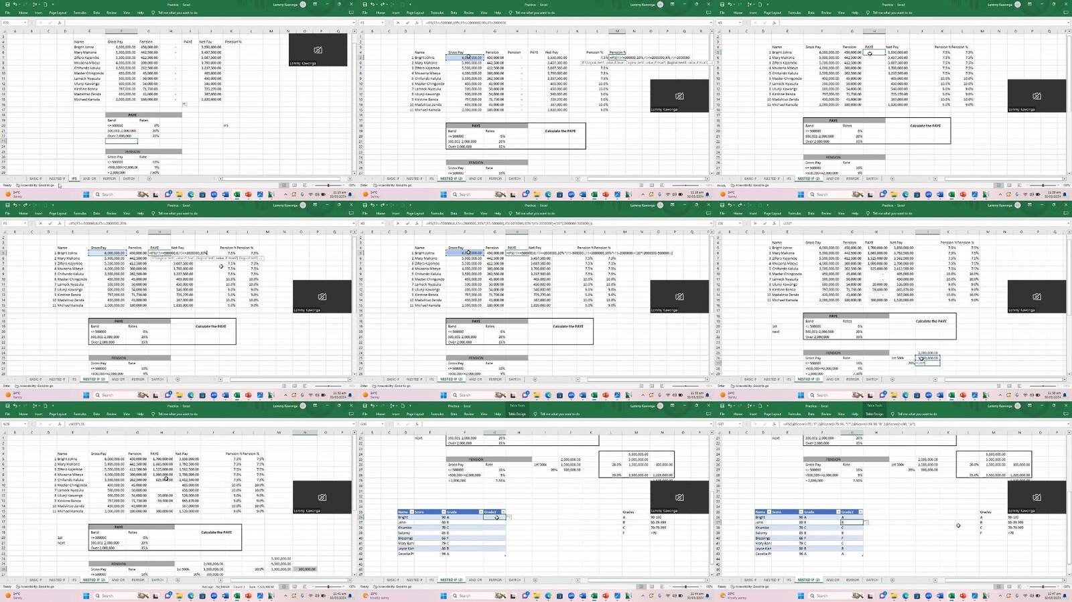
Task: Open Page Layout tab in top-middle screenshot
Action: pos(415,13)
